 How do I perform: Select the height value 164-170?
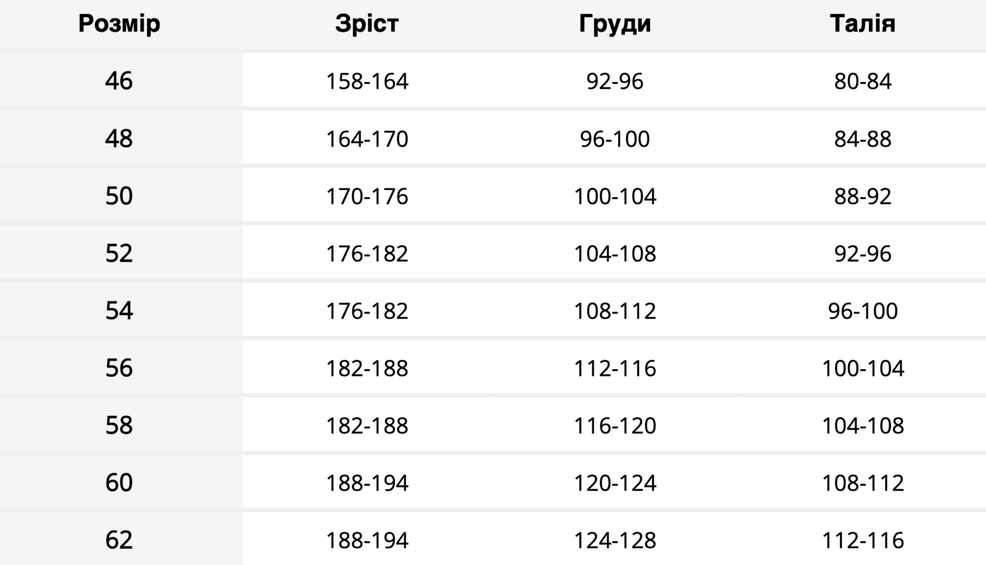367,139
